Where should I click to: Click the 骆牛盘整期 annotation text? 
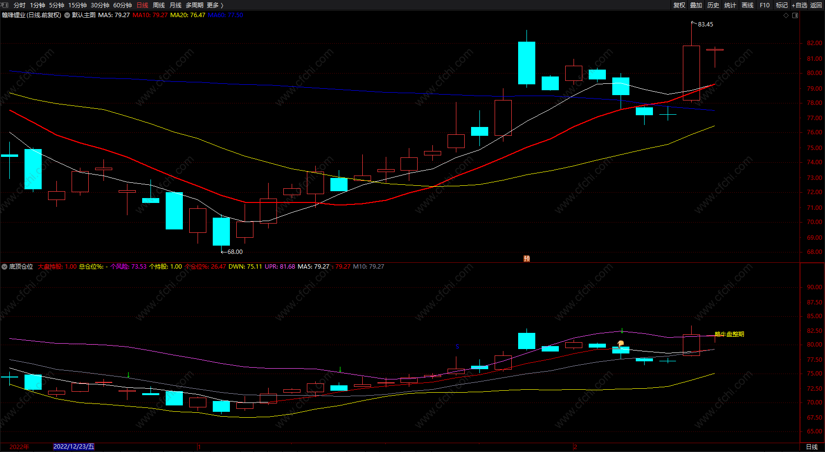(x=729, y=334)
